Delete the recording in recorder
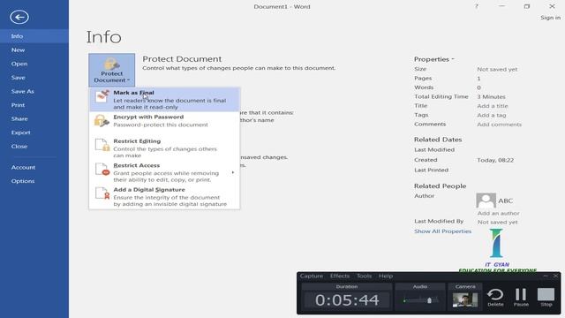Image resolution: width=565 pixels, height=318 pixels. [495, 298]
